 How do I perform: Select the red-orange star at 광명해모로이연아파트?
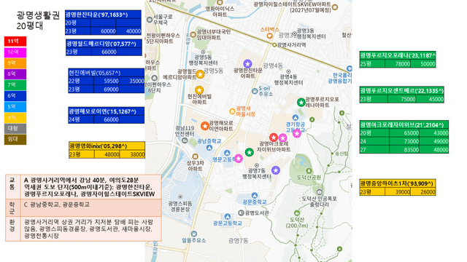[204, 126]
